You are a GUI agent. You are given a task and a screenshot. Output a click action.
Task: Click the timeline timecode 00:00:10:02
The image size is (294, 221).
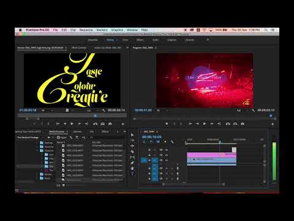152,137
